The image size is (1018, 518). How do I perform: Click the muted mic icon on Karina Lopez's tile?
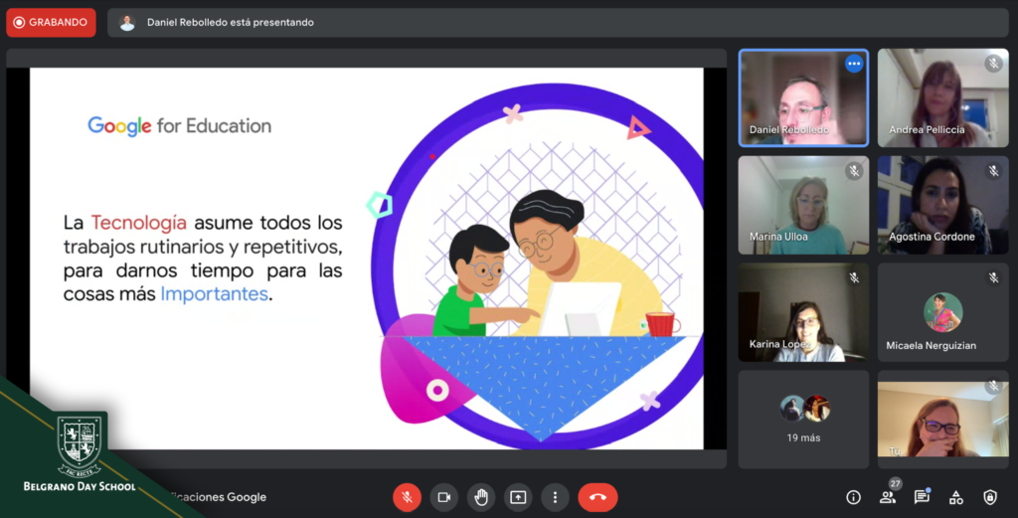(854, 277)
